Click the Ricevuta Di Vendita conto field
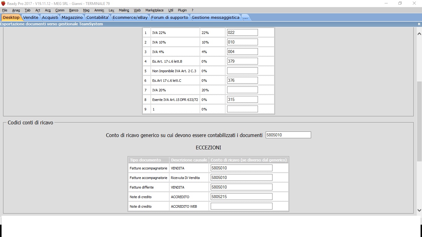 pyautogui.click(x=241, y=177)
